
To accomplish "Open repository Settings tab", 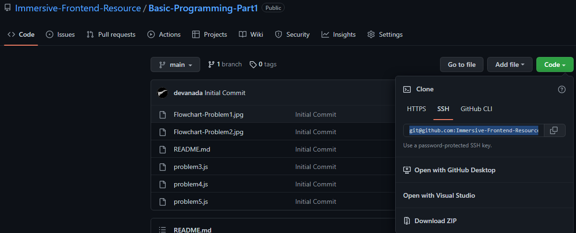I will click(385, 34).
